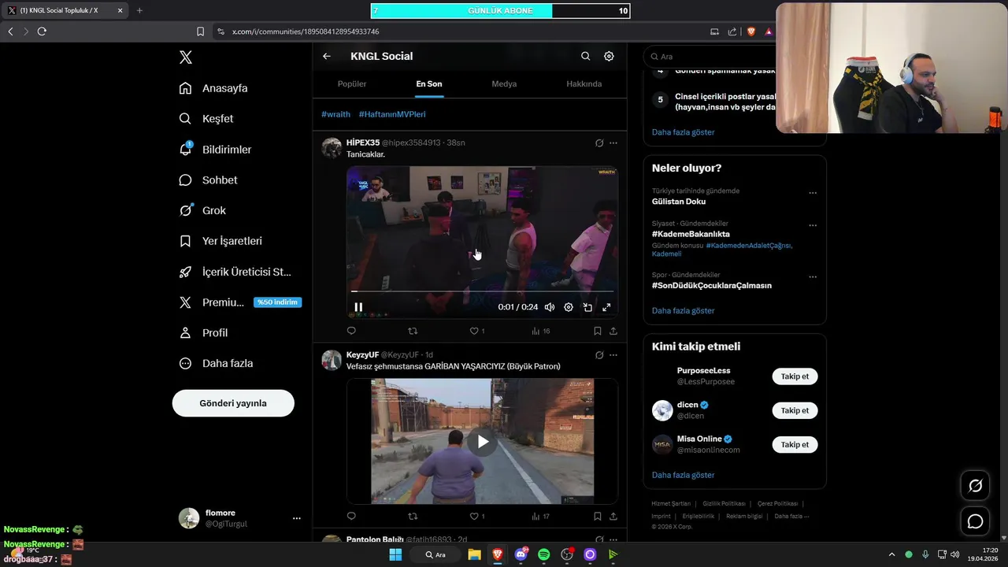Open Grok from sidebar
Viewport: 1008px width, 567px height.
202,210
